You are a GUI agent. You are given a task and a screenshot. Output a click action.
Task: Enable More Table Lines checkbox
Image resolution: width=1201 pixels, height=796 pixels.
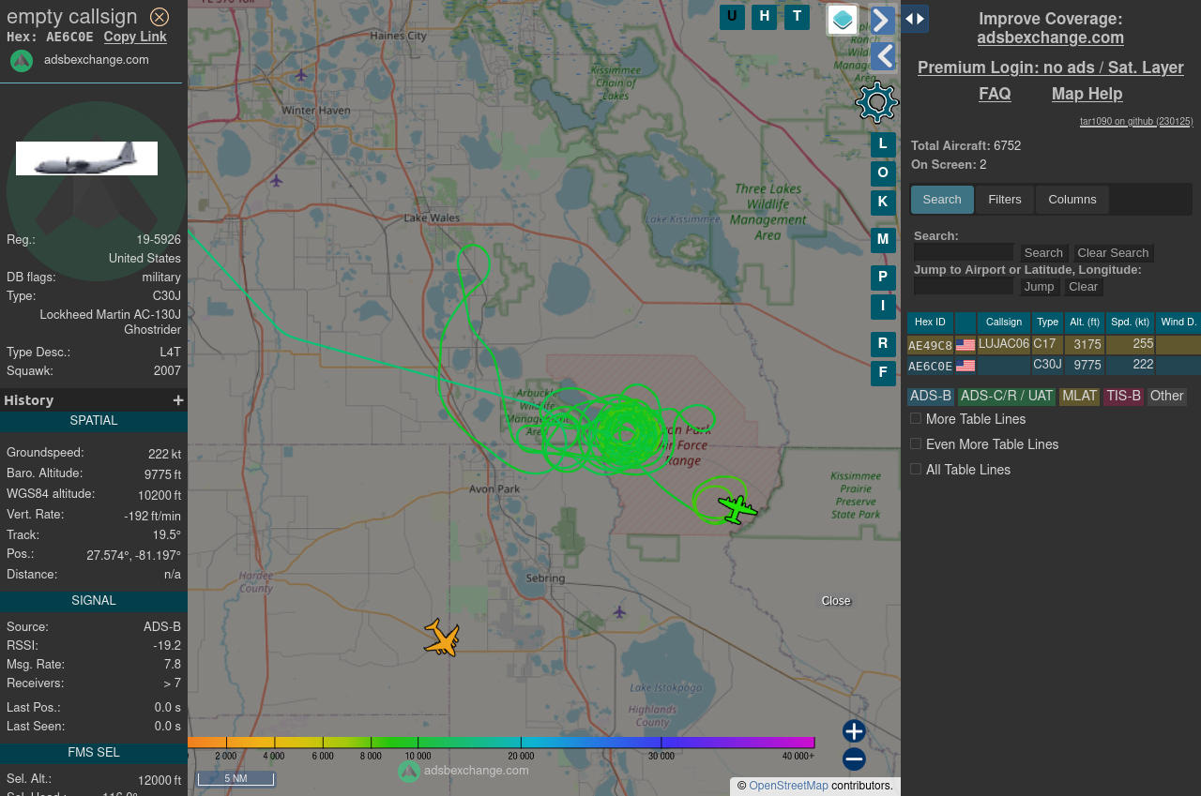[916, 419]
